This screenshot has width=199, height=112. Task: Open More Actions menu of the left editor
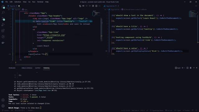point(99,6)
